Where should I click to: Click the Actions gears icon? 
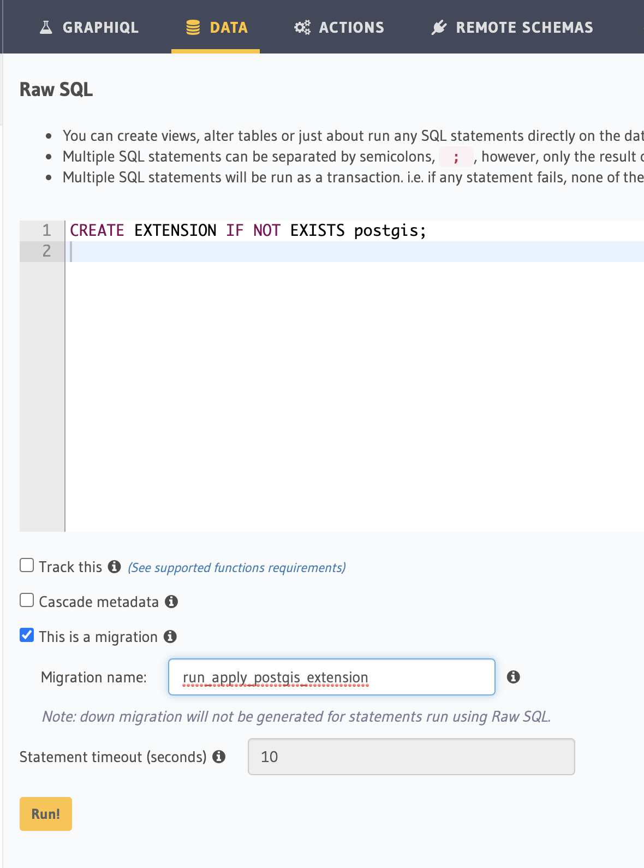point(302,27)
